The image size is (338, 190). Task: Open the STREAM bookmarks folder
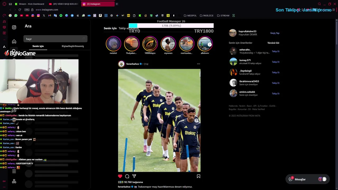click(x=223, y=16)
